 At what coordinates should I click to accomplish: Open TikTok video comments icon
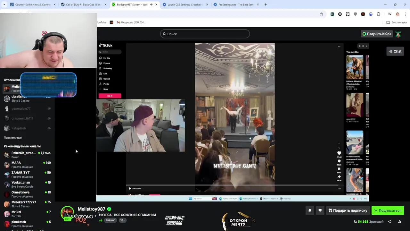click(x=339, y=161)
